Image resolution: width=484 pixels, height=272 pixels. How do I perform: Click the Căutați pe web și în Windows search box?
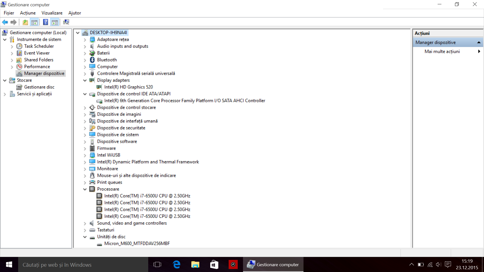pyautogui.click(x=83, y=264)
